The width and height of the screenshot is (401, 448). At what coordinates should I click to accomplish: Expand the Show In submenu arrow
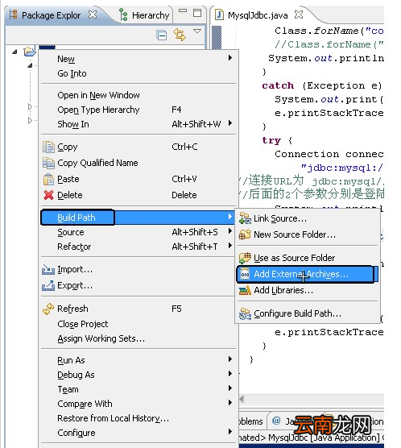pyautogui.click(x=230, y=123)
